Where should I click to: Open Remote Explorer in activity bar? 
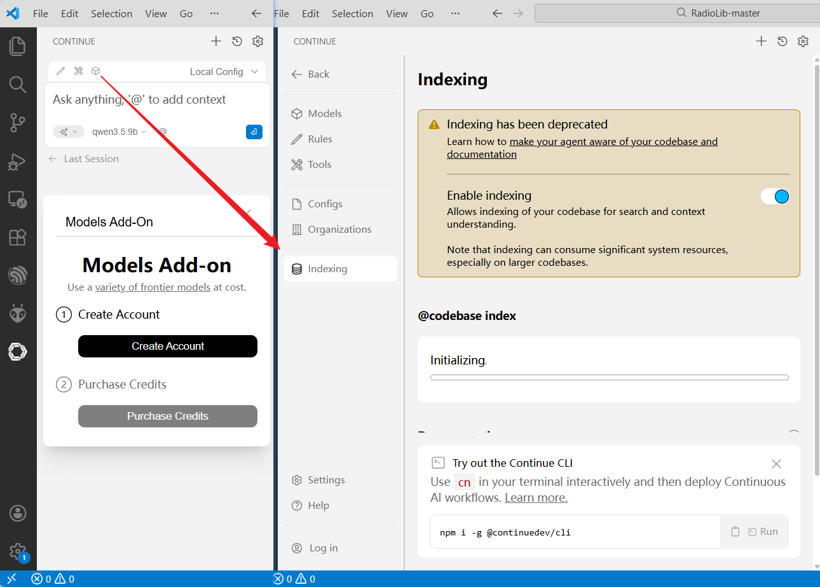coord(18,200)
